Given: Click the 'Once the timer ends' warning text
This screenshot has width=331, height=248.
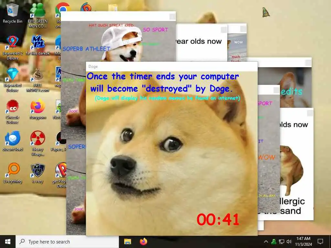Looking at the screenshot, I should click(x=163, y=82).
